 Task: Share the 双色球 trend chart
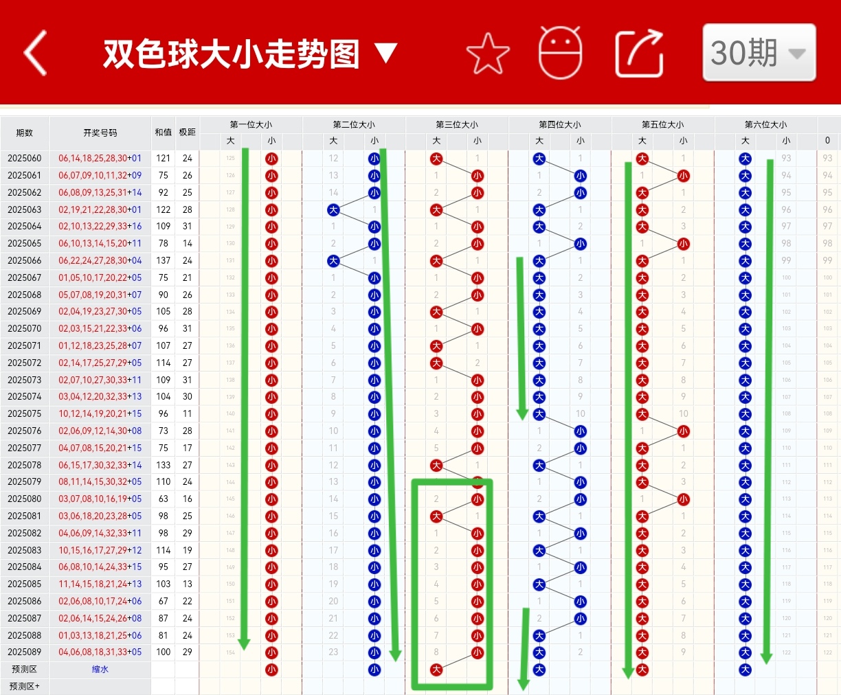638,52
